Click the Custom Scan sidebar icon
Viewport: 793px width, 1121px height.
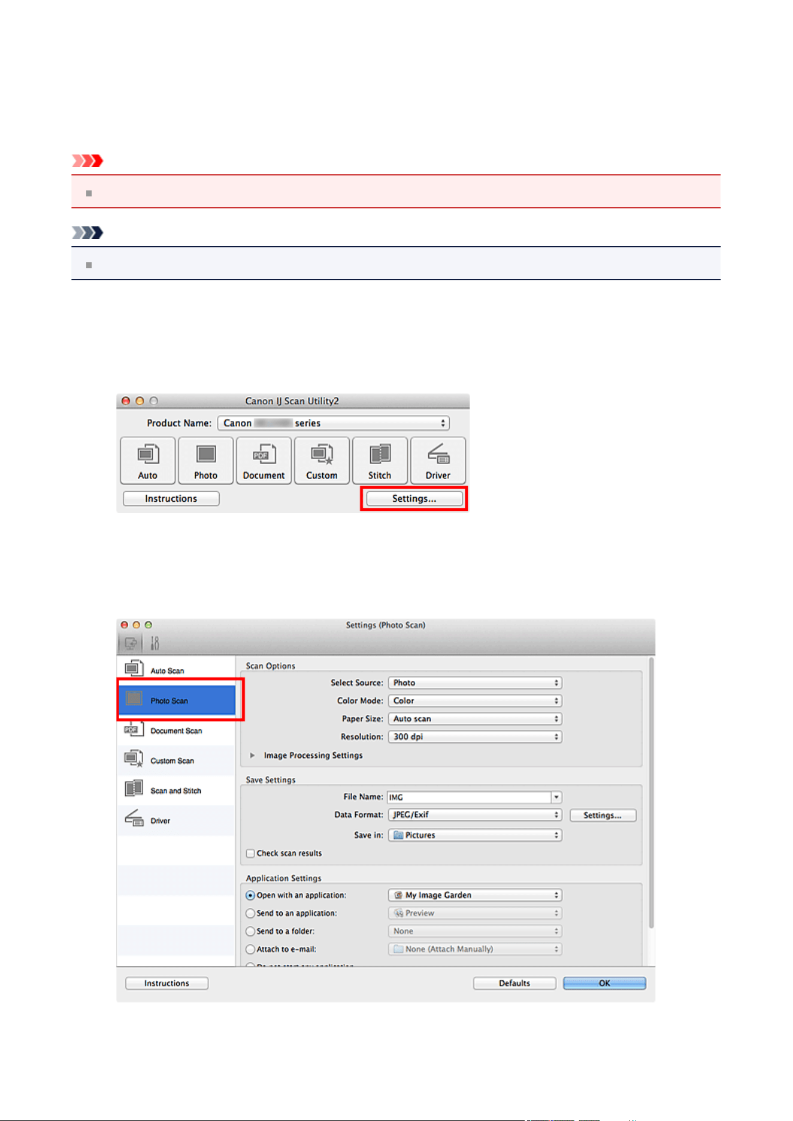134,759
